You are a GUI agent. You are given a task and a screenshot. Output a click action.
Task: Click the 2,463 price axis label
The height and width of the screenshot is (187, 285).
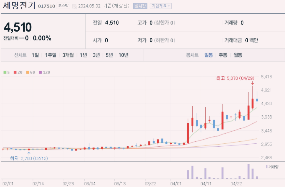267,158
